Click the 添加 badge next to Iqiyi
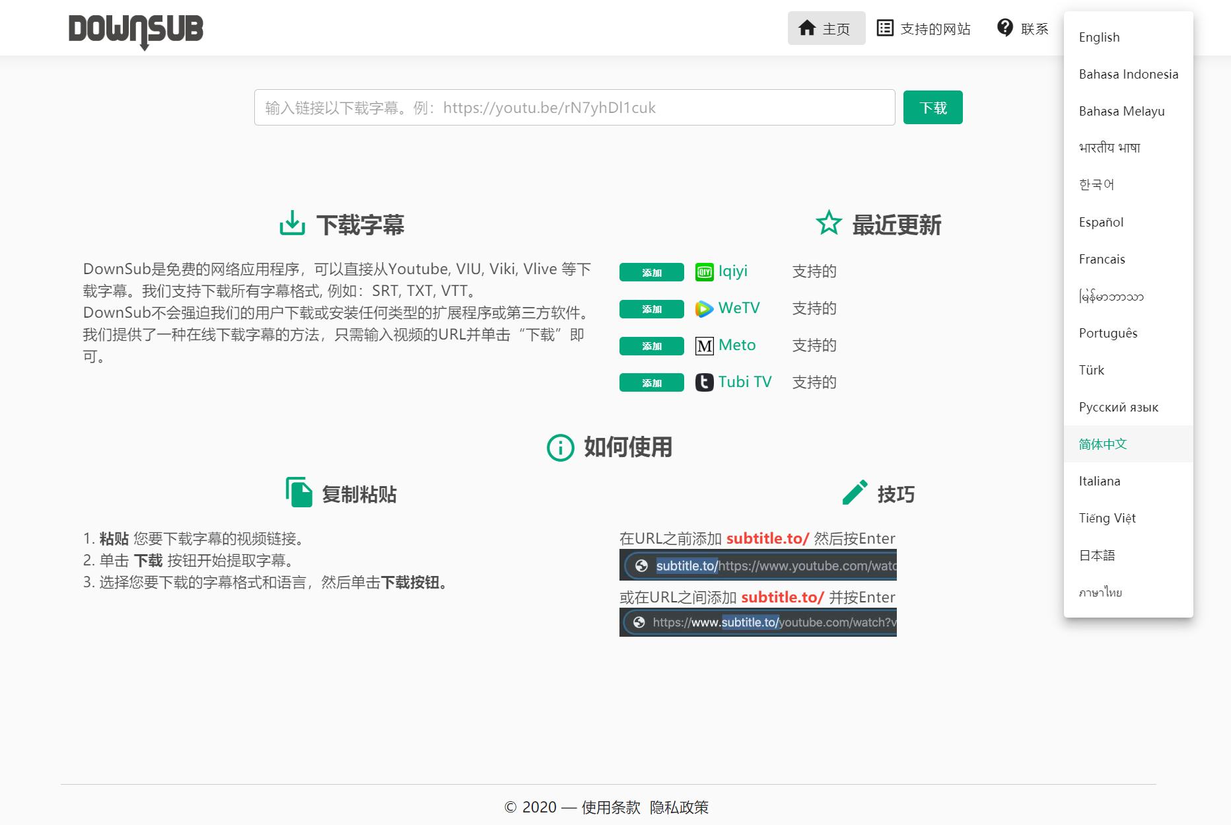Image resolution: width=1231 pixels, height=825 pixels. click(652, 272)
